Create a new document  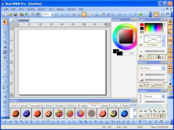(x=5, y=14)
